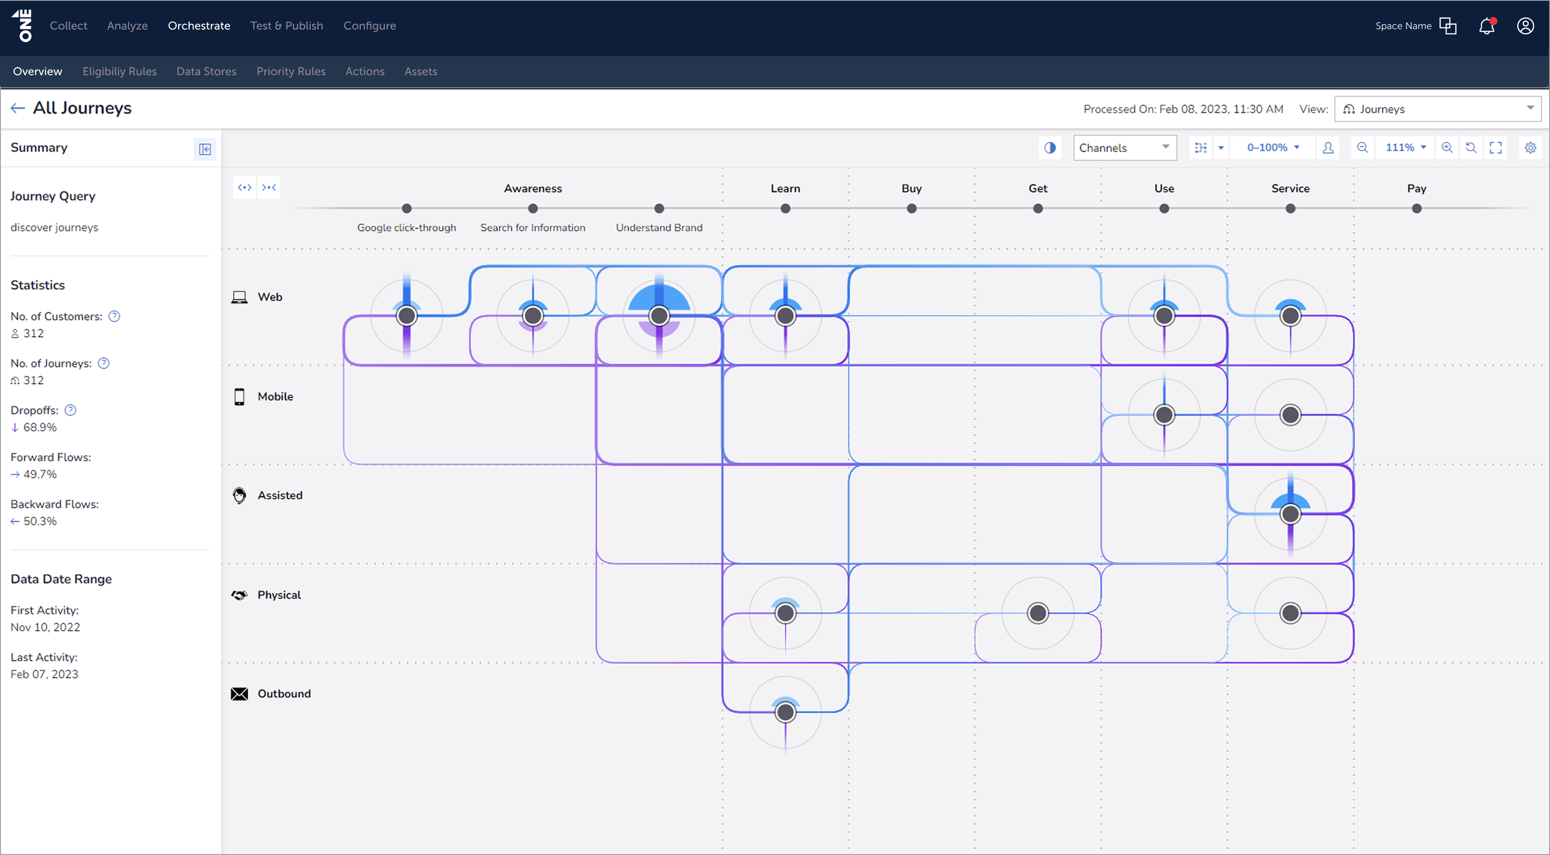
Task: Toggle the contrast display mode
Action: (1050, 147)
